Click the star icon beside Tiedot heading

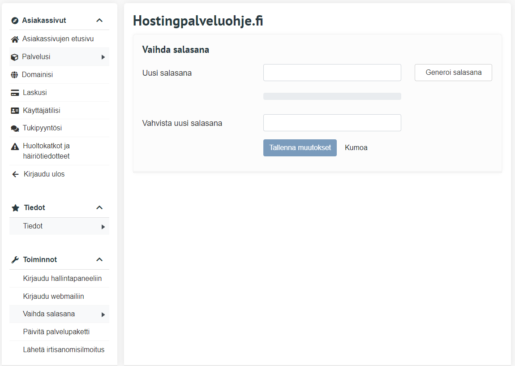pyautogui.click(x=15, y=208)
